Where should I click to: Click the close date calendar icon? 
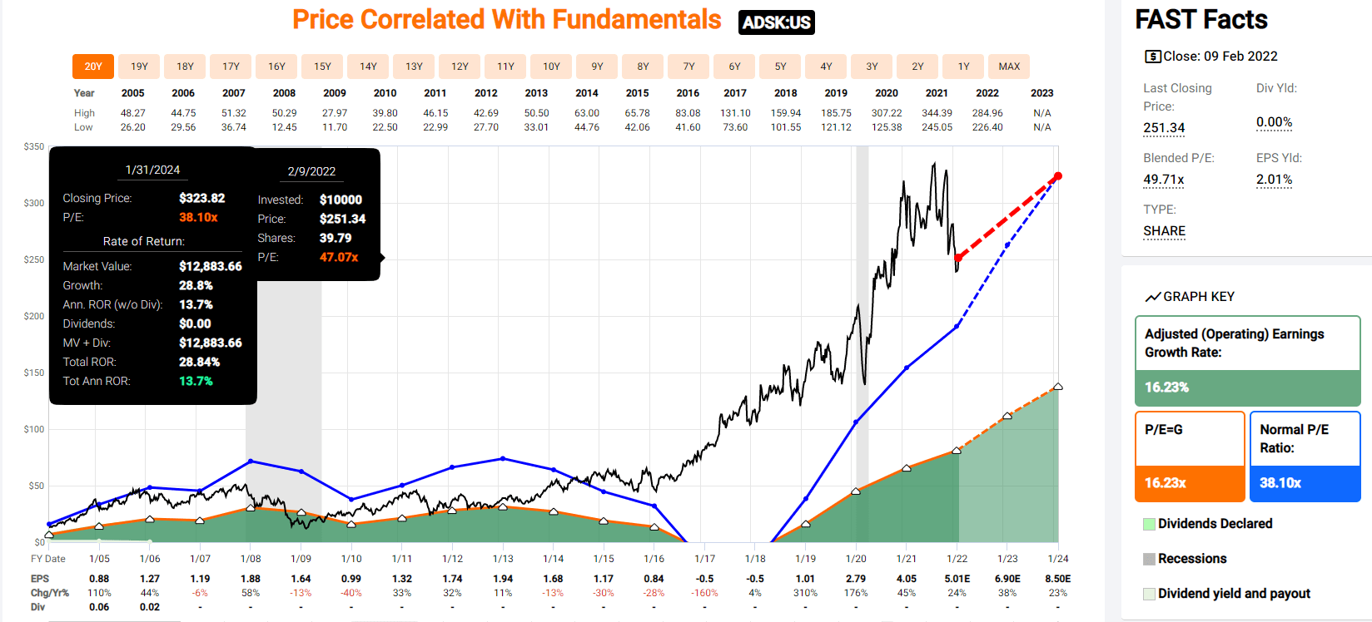tap(1153, 57)
